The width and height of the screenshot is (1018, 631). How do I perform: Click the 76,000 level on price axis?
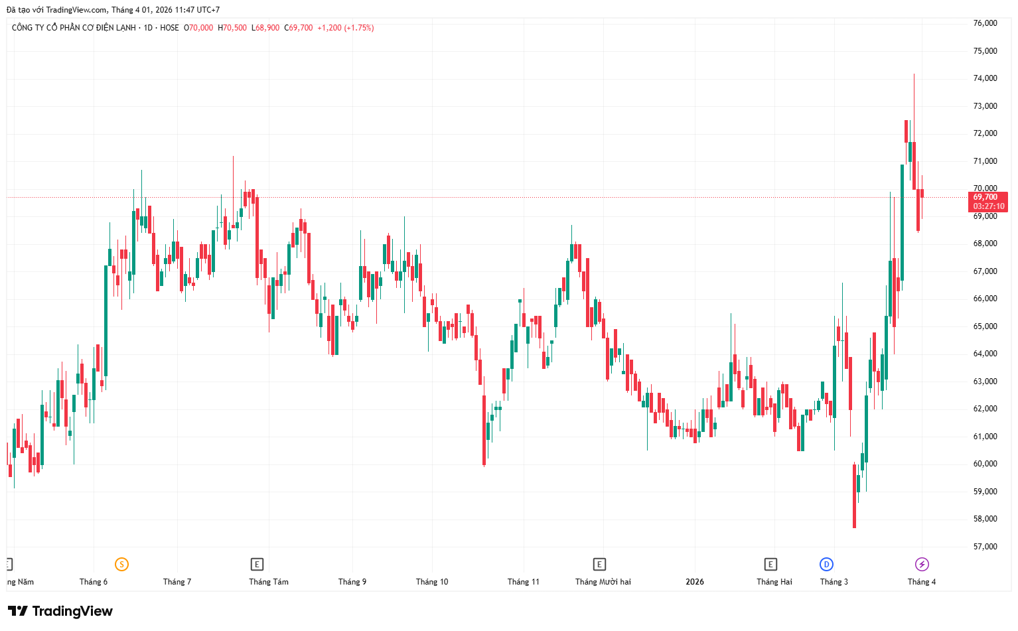985,23
